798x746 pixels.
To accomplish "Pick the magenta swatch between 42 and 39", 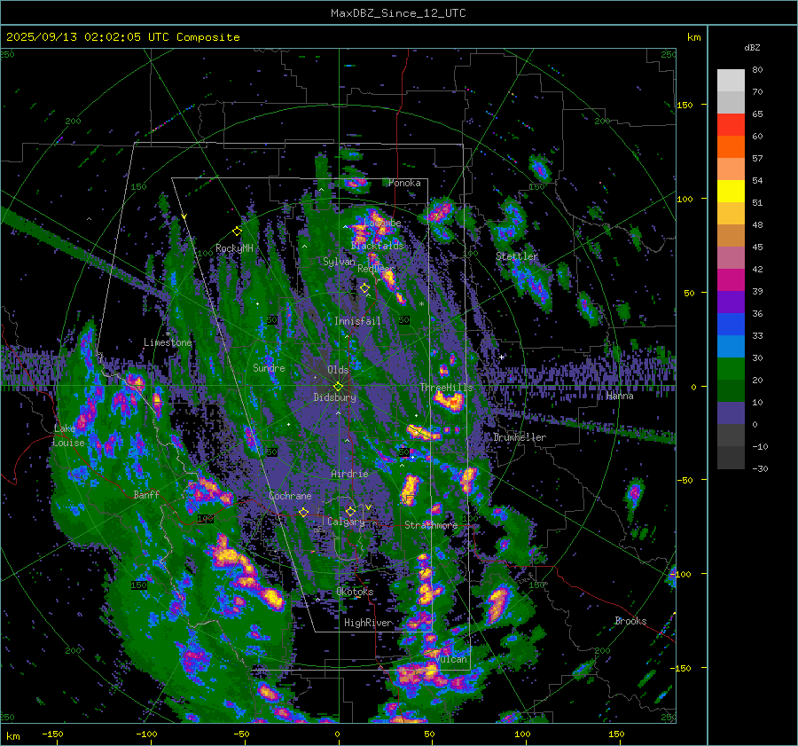I will pos(731,280).
